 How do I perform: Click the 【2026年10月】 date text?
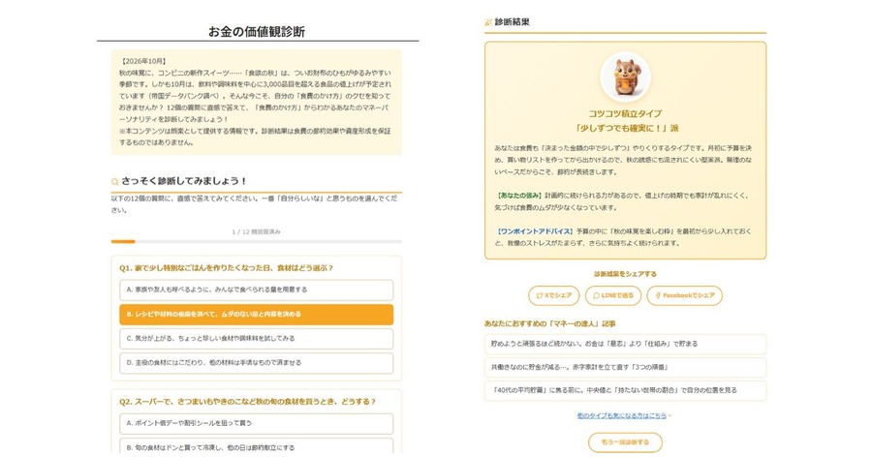click(143, 61)
